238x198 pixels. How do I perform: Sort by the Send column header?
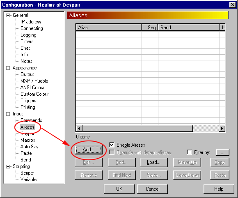point(189,28)
